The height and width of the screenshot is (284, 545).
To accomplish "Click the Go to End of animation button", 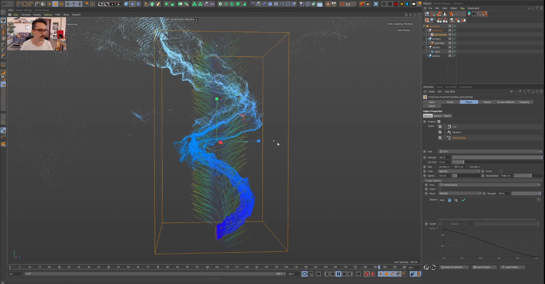I will (358, 274).
